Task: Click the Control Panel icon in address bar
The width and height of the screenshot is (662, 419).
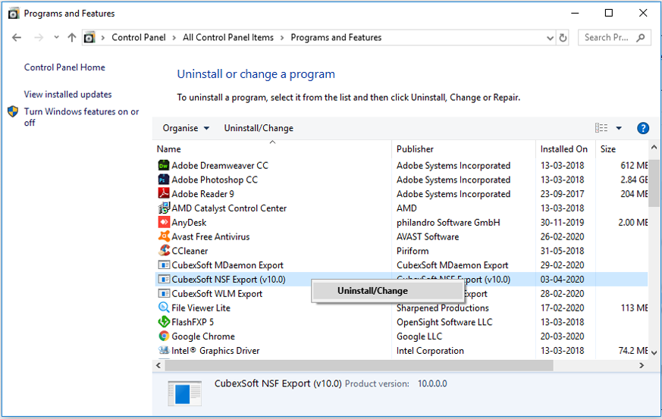Action: coord(89,38)
